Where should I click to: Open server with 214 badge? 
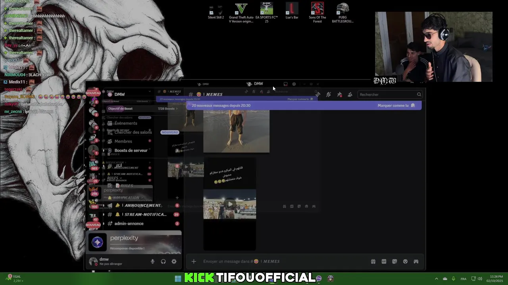(93, 191)
